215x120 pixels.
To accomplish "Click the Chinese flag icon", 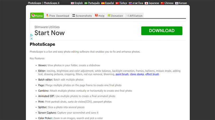I will pos(162,3).
